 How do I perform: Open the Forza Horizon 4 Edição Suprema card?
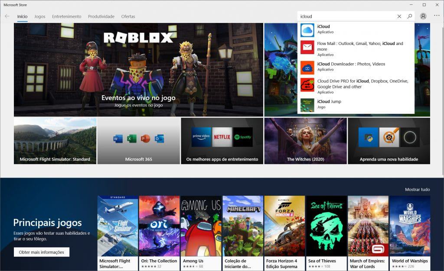pyautogui.click(x=284, y=233)
